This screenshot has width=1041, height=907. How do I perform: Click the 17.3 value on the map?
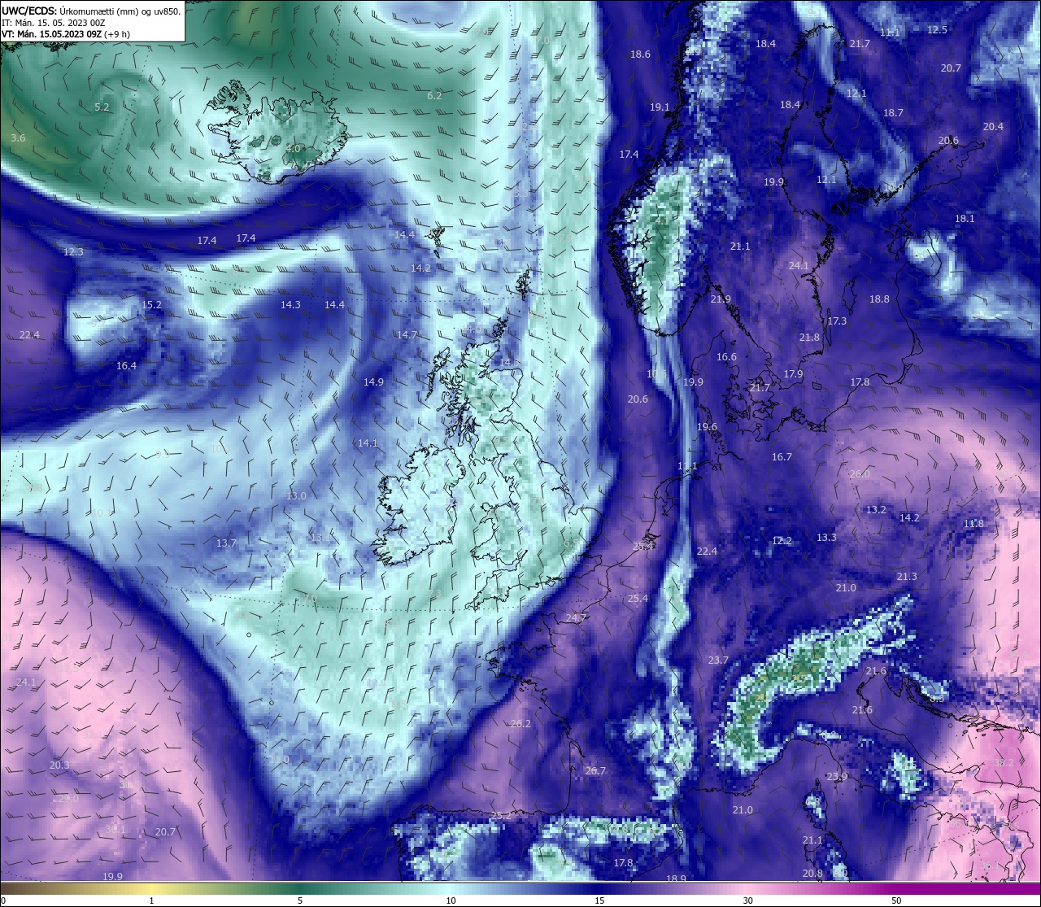coord(837,321)
